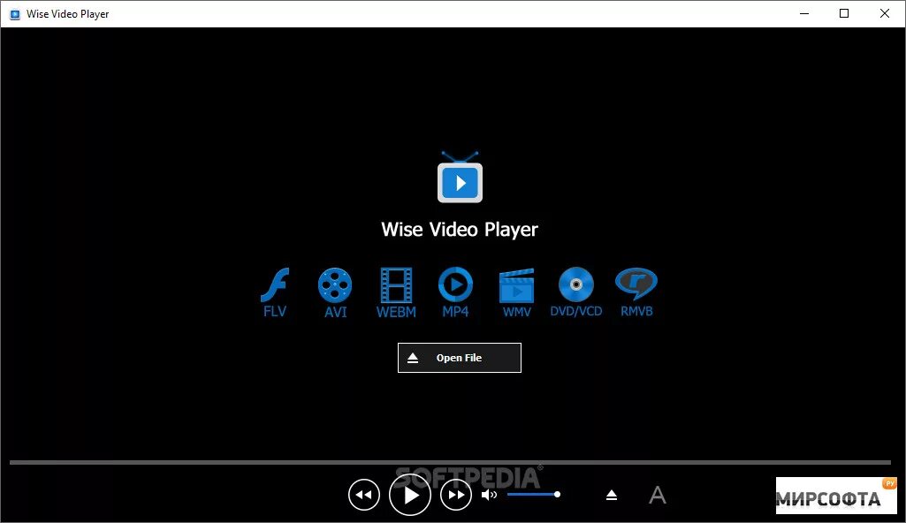The width and height of the screenshot is (906, 523).
Task: Click the eject icon in control bar
Action: click(x=612, y=496)
